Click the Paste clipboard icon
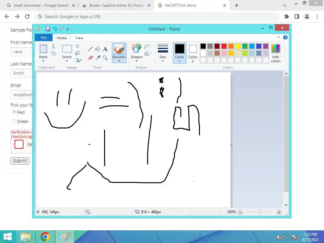Screen dimensions: 324x243 (x=43, y=49)
